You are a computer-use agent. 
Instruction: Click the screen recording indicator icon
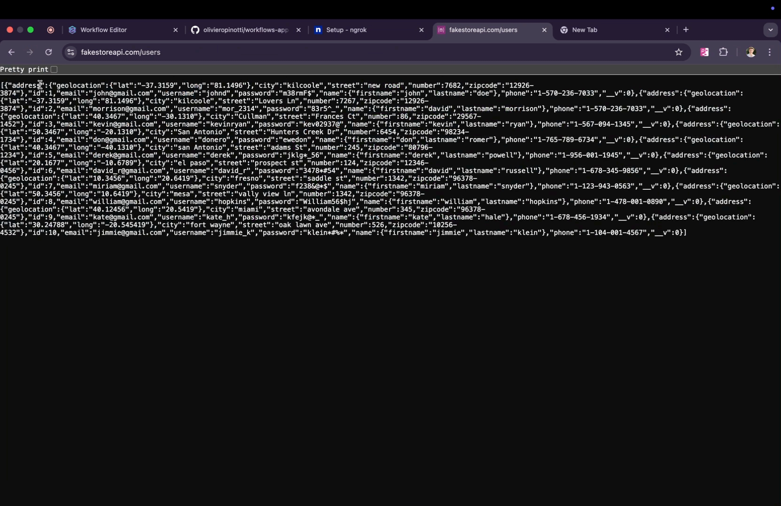coord(51,30)
